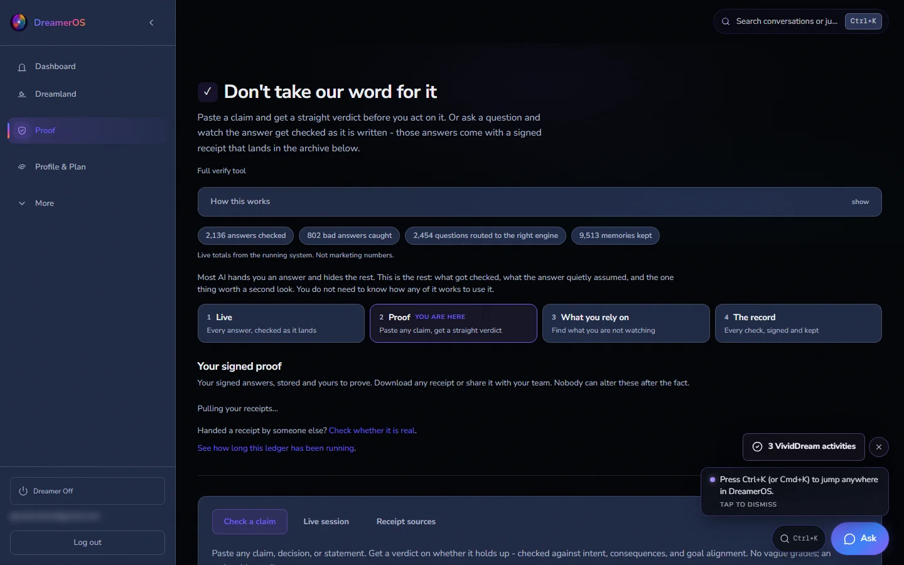The width and height of the screenshot is (904, 565).
Task: Click the power icon beside Dreamer Off
Action: (x=23, y=491)
